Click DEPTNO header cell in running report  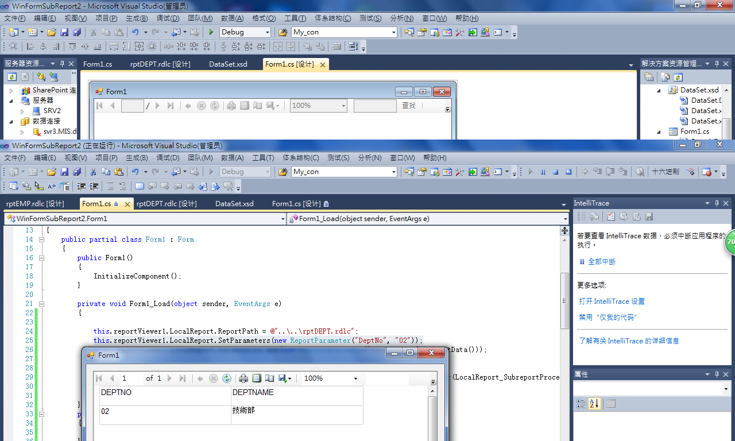[x=165, y=396]
